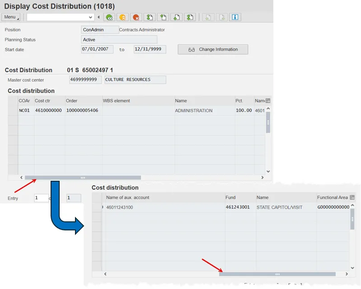Click the yellow Exit icon
This screenshot has width=361, height=289.
122,17
